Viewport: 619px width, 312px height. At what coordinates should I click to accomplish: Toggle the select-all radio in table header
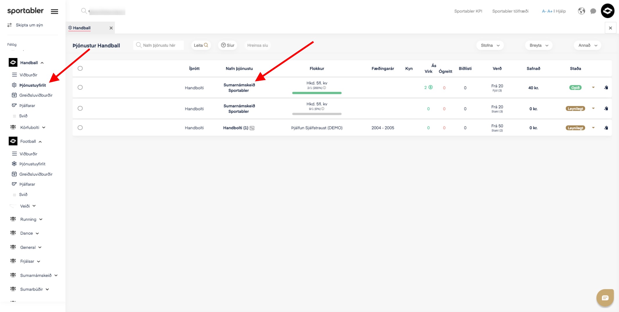coord(80,68)
